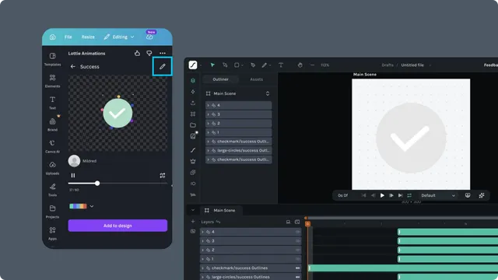Play the animation in the editor
The height and width of the screenshot is (280, 498).
[x=382, y=195]
